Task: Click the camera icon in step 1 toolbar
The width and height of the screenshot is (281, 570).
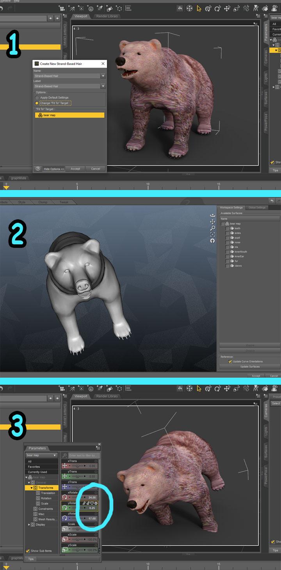Action: coord(62,8)
